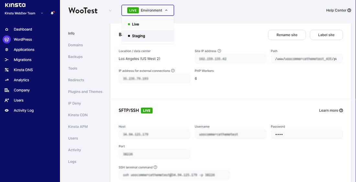Click the Migrations arrow icon
This screenshot has height=182, width=356.
[7, 60]
